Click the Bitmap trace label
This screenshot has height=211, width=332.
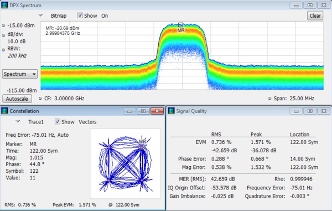click(59, 16)
